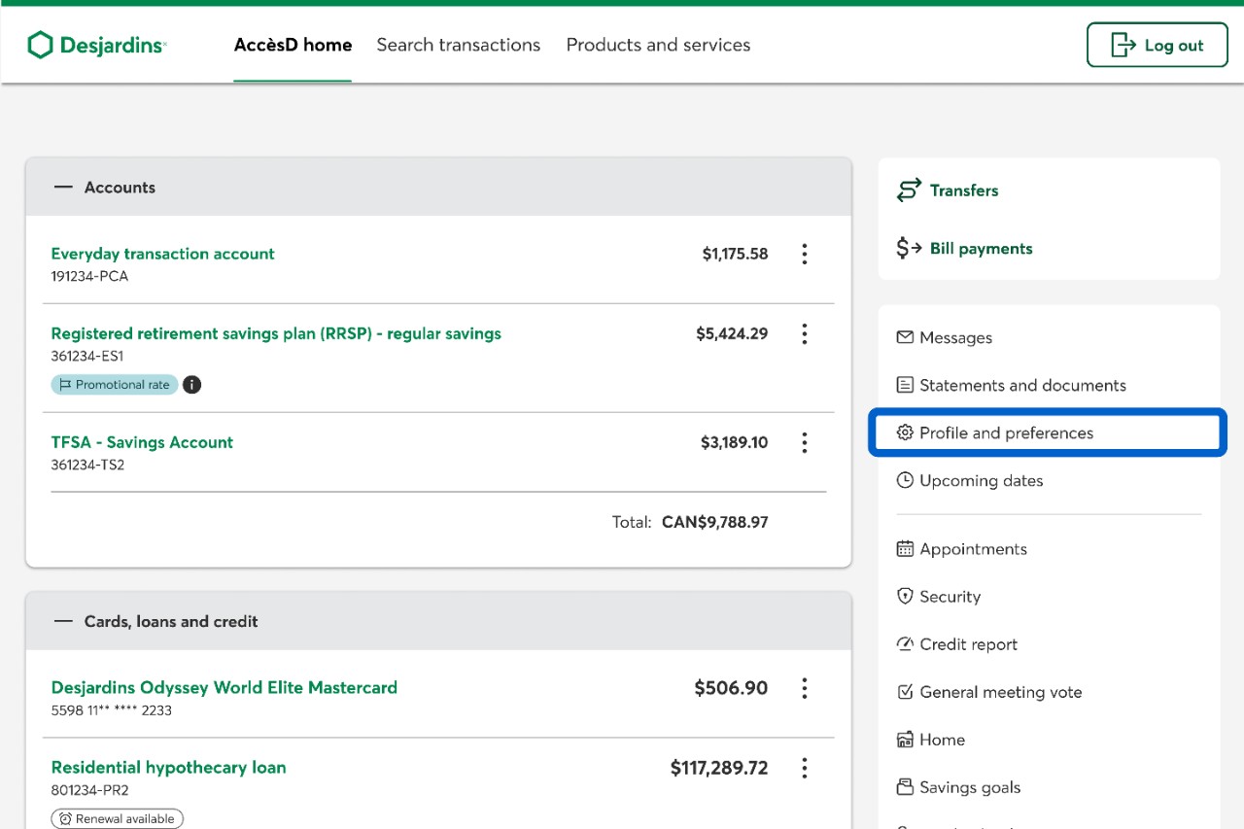Screen dimensions: 1244x829
Task: Open Transfers
Action: click(x=962, y=190)
